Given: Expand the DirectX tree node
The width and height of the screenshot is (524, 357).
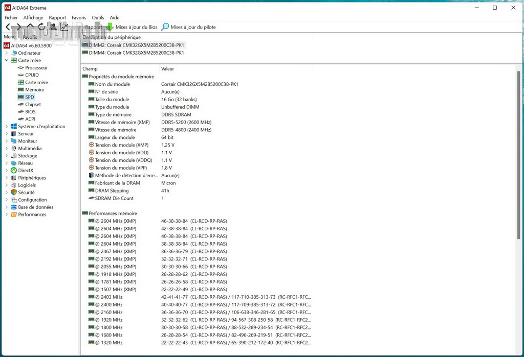Looking at the screenshot, I should point(6,170).
